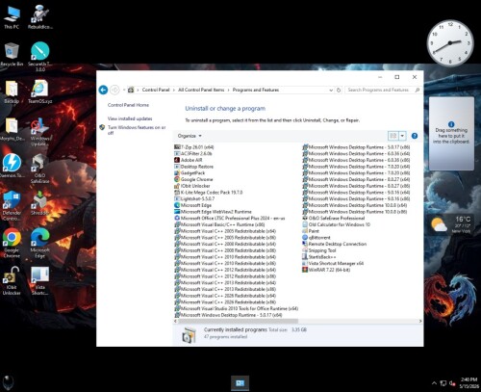Viewport: 481px width, 392px height.
Task: Click the weather gadget showing 16°C
Action: coord(452,224)
